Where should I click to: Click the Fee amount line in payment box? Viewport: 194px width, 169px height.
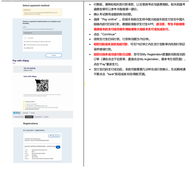pos(28,48)
